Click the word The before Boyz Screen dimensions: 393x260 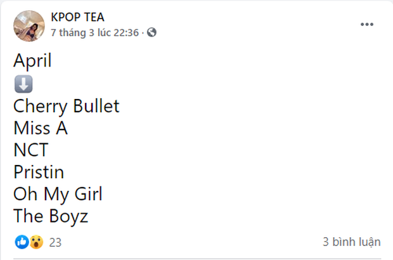pos(27,216)
